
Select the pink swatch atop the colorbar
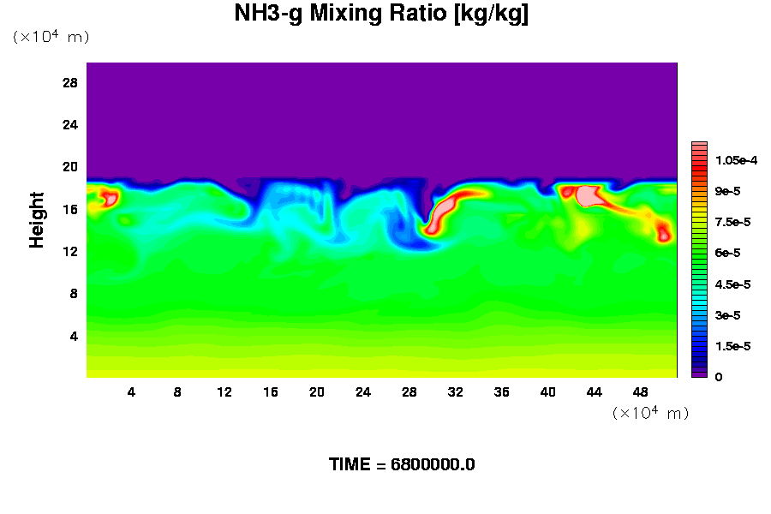click(x=699, y=146)
